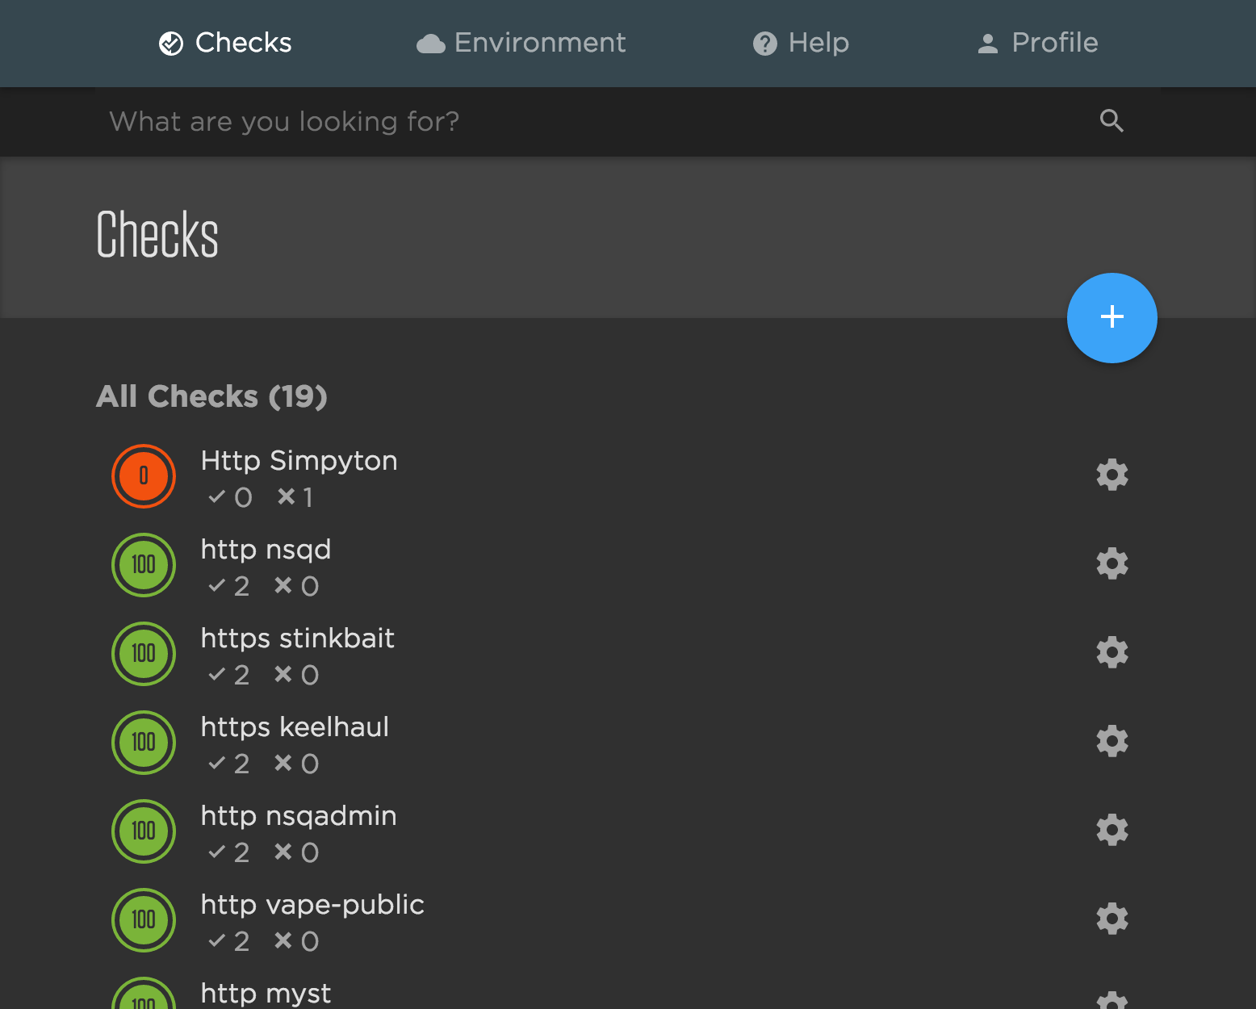This screenshot has width=1256, height=1009.
Task: Open settings gear for https keelhaul check
Action: tap(1112, 741)
